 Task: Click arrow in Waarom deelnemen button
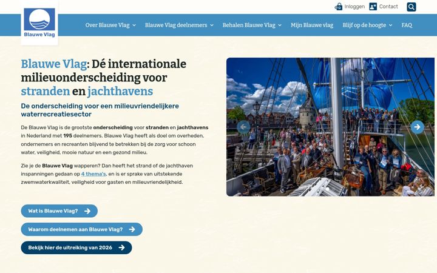point(132,229)
